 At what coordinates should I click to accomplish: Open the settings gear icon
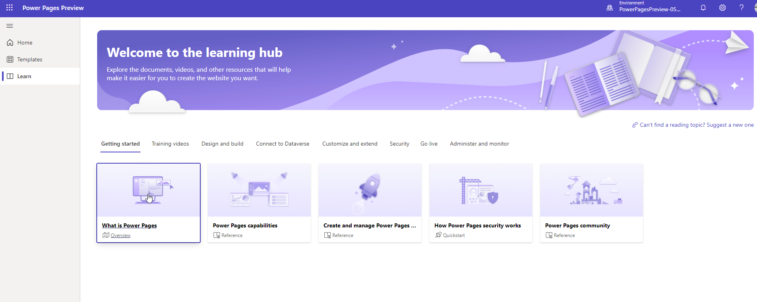pyautogui.click(x=722, y=8)
